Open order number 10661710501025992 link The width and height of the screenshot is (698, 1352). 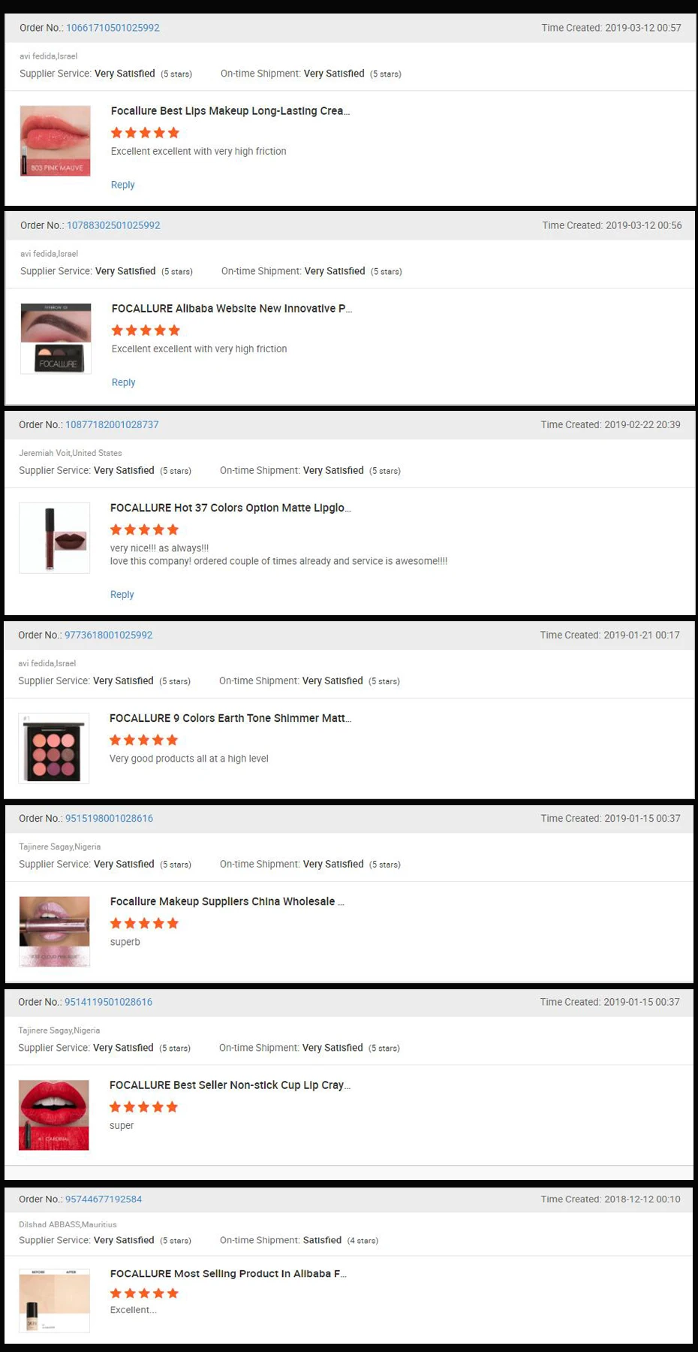[113, 28]
